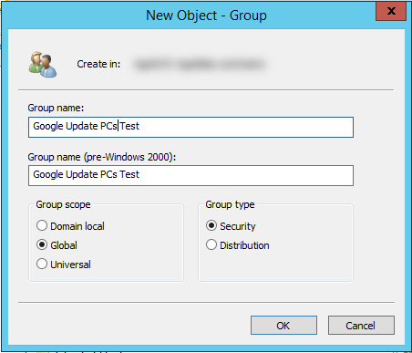Place cursor on 'Test' in Group name field
The height and width of the screenshot is (353, 412).
(129, 126)
